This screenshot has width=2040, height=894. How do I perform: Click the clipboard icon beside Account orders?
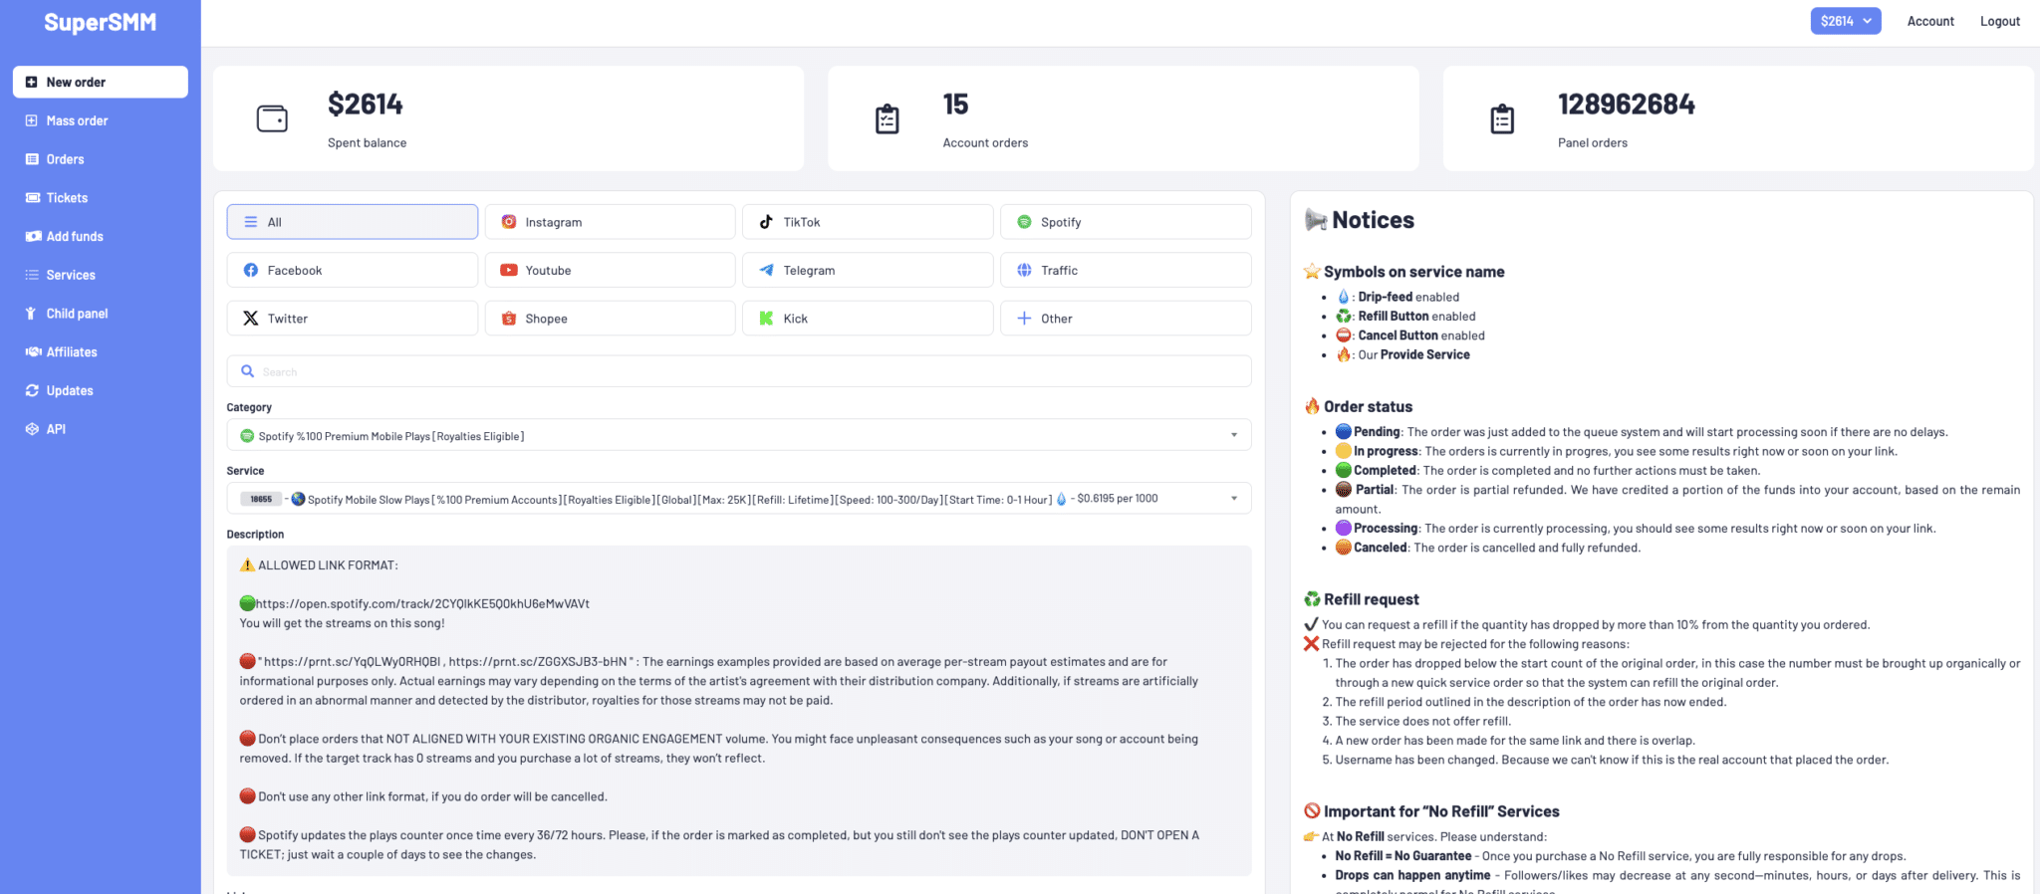(887, 118)
